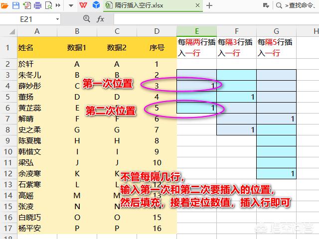Click 序号 cell with value 16

tap(157, 229)
